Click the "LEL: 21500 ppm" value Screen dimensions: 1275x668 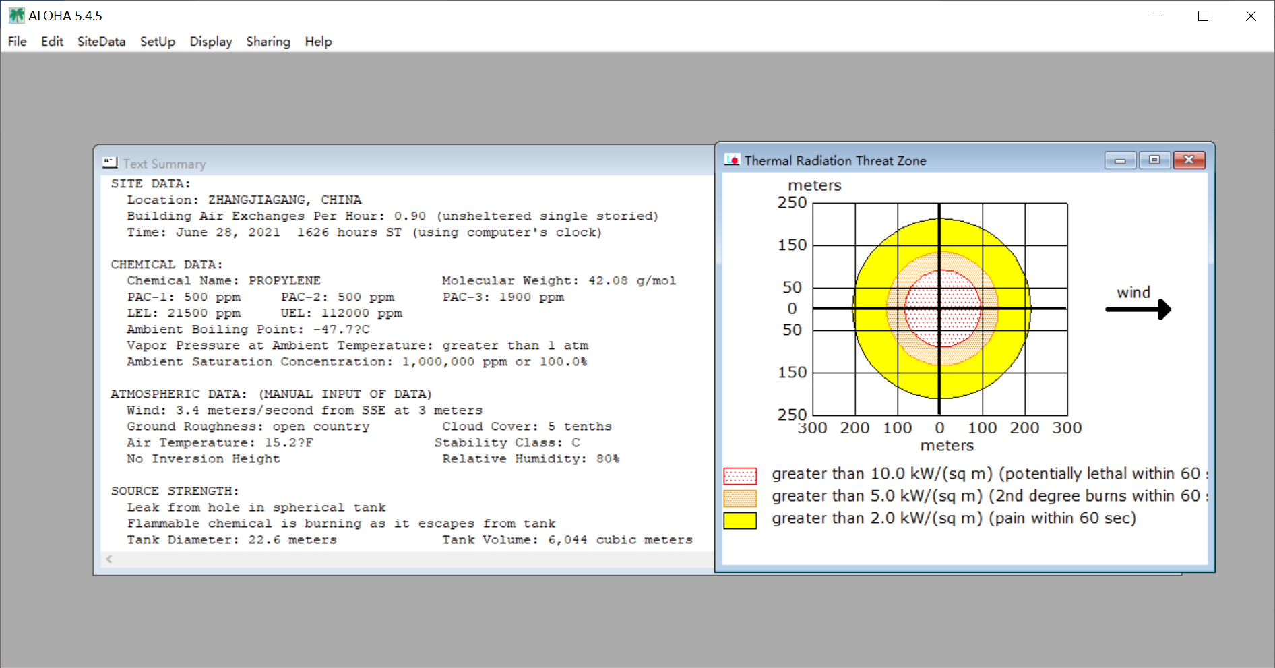tap(183, 313)
